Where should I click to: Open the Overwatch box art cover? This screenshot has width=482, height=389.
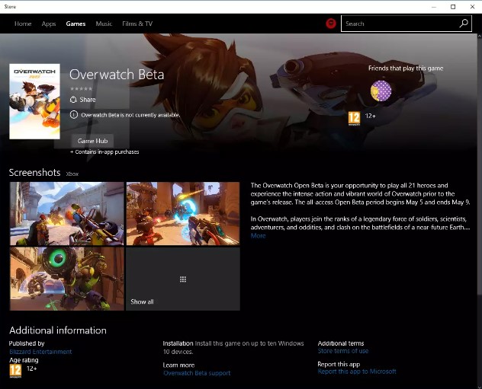[35, 101]
